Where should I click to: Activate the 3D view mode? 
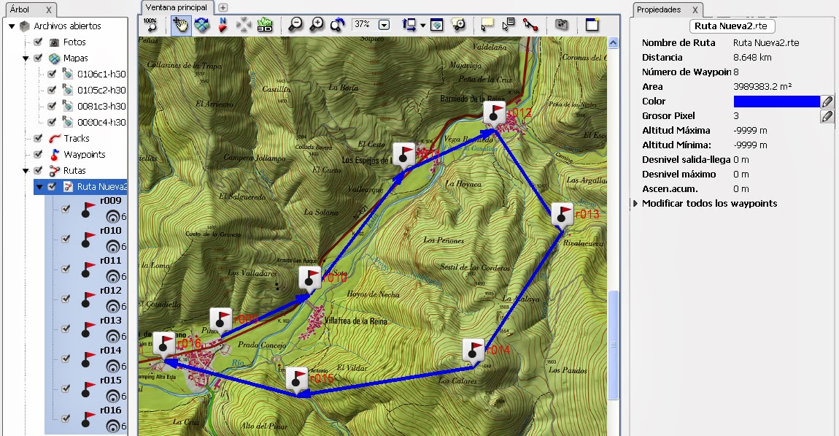[264, 24]
